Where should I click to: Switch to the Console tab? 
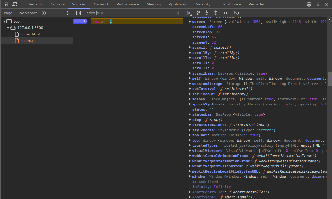57,4
